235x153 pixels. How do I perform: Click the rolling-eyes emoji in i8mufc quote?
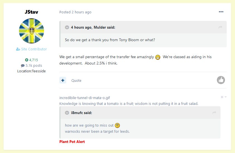click(117, 125)
